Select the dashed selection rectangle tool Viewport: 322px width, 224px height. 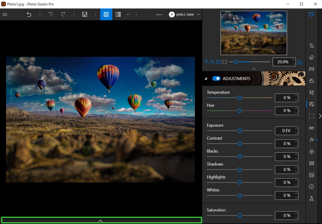pyautogui.click(x=312, y=116)
